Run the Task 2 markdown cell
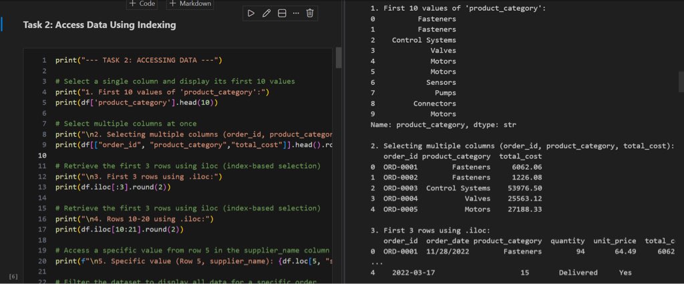The height and width of the screenshot is (284, 684). 251,13
